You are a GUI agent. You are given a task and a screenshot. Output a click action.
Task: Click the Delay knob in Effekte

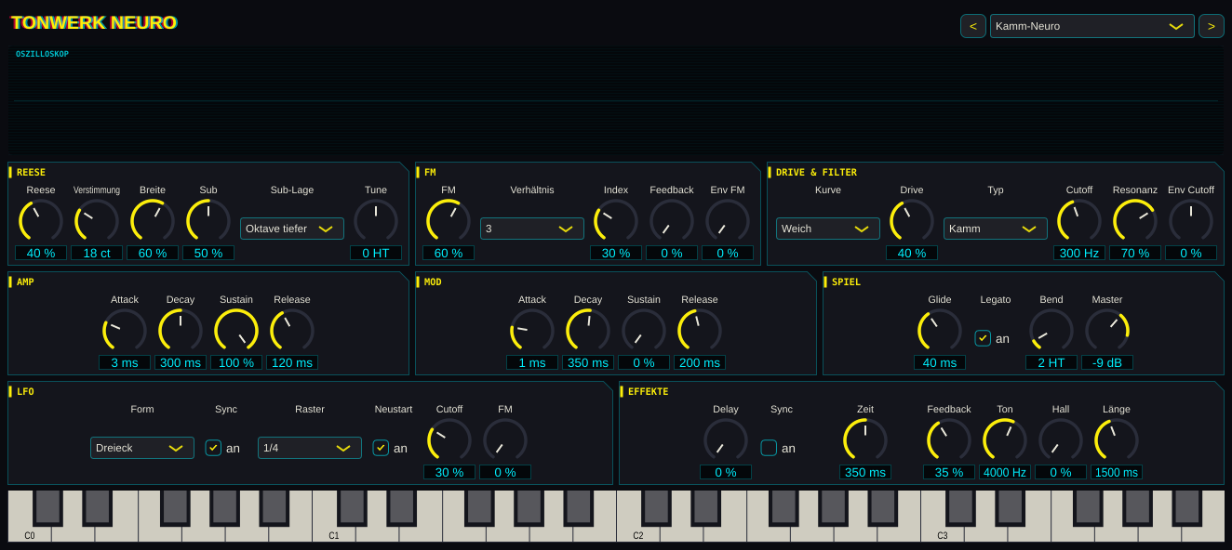[726, 440]
